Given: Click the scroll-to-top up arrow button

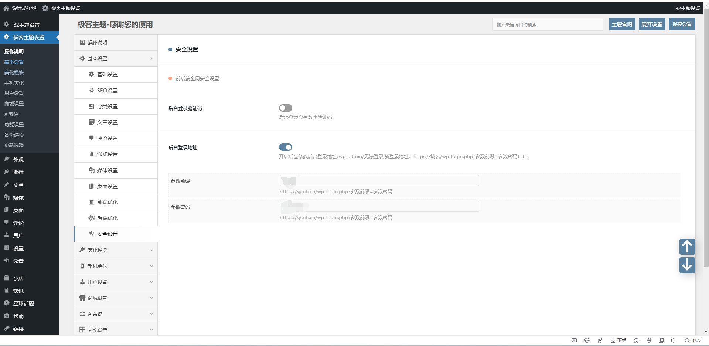Looking at the screenshot, I should (x=687, y=247).
